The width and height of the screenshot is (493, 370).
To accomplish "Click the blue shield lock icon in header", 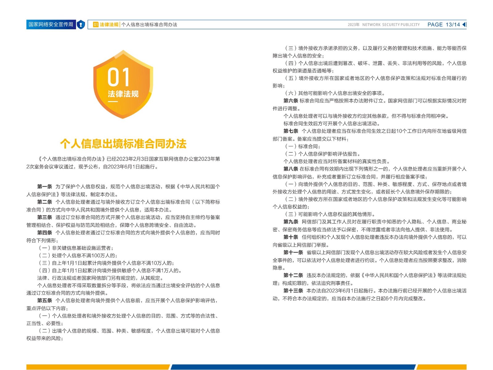I will [x=81, y=25].
